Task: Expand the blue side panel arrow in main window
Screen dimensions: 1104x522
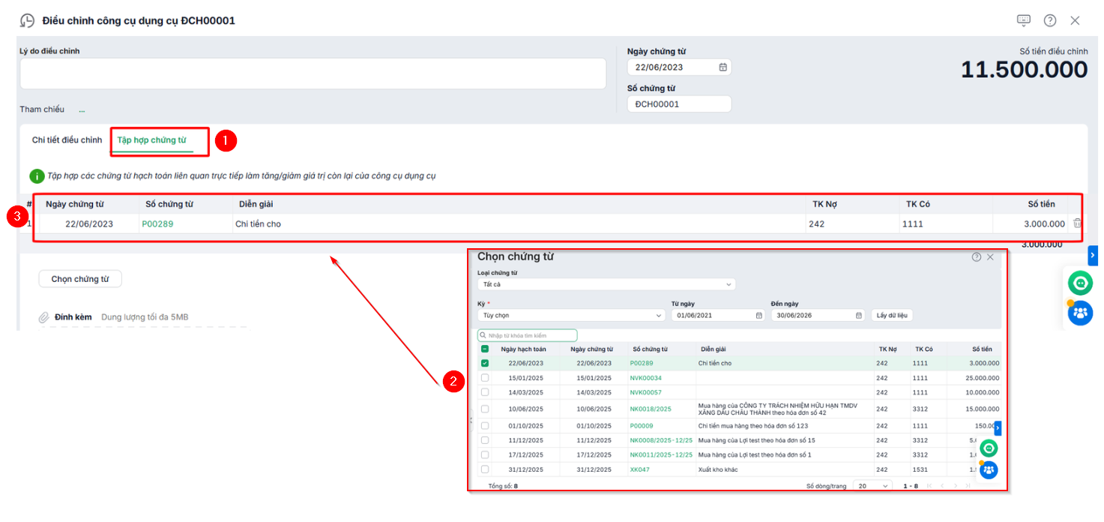Action: click(x=1093, y=256)
